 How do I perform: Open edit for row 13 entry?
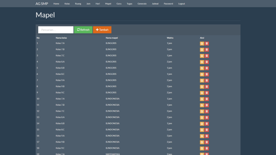pos(202,118)
